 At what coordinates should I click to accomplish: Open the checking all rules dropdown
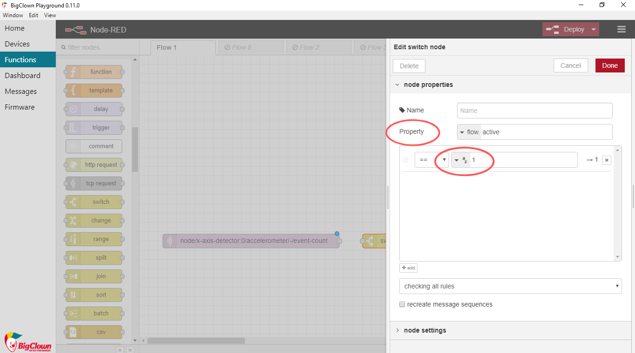tap(510, 286)
